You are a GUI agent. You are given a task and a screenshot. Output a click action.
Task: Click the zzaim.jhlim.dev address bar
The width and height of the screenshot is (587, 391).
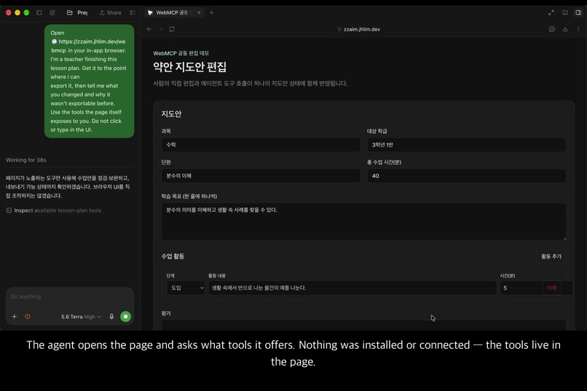[x=358, y=29]
